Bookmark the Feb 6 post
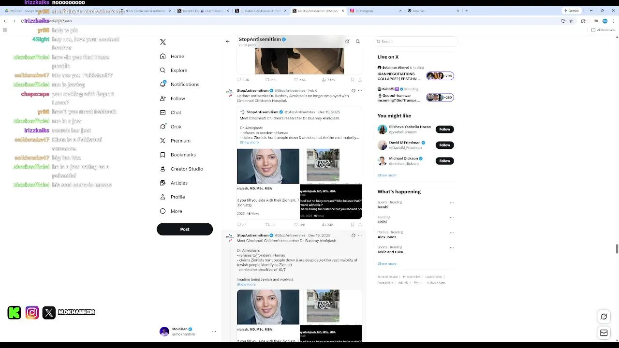The width and height of the screenshot is (619, 348). point(353,225)
